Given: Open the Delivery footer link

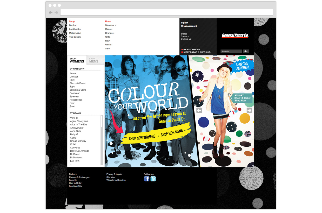Looking at the screenshot, I should click(x=73, y=174).
